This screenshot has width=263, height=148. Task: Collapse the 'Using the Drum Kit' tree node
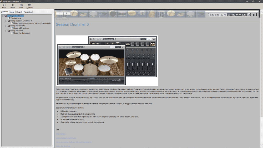pos(6,26)
